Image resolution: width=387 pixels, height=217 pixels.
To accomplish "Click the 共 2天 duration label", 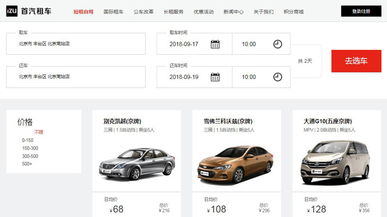I will coord(305,61).
